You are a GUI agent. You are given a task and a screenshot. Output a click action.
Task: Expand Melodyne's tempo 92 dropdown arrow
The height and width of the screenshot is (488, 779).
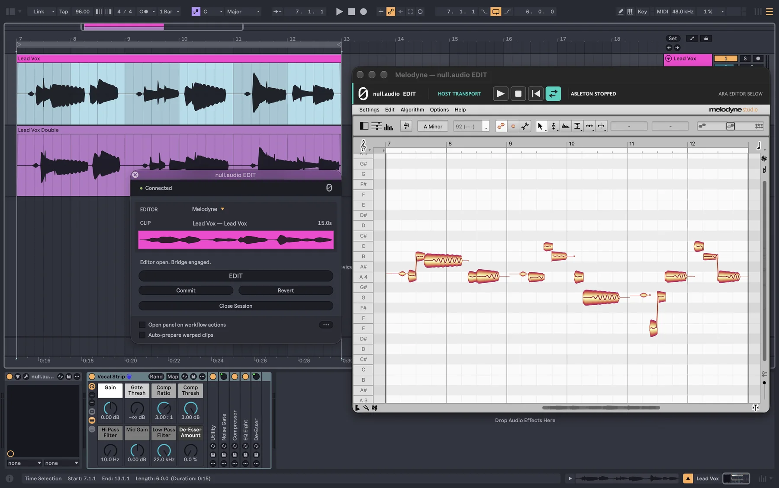486,127
